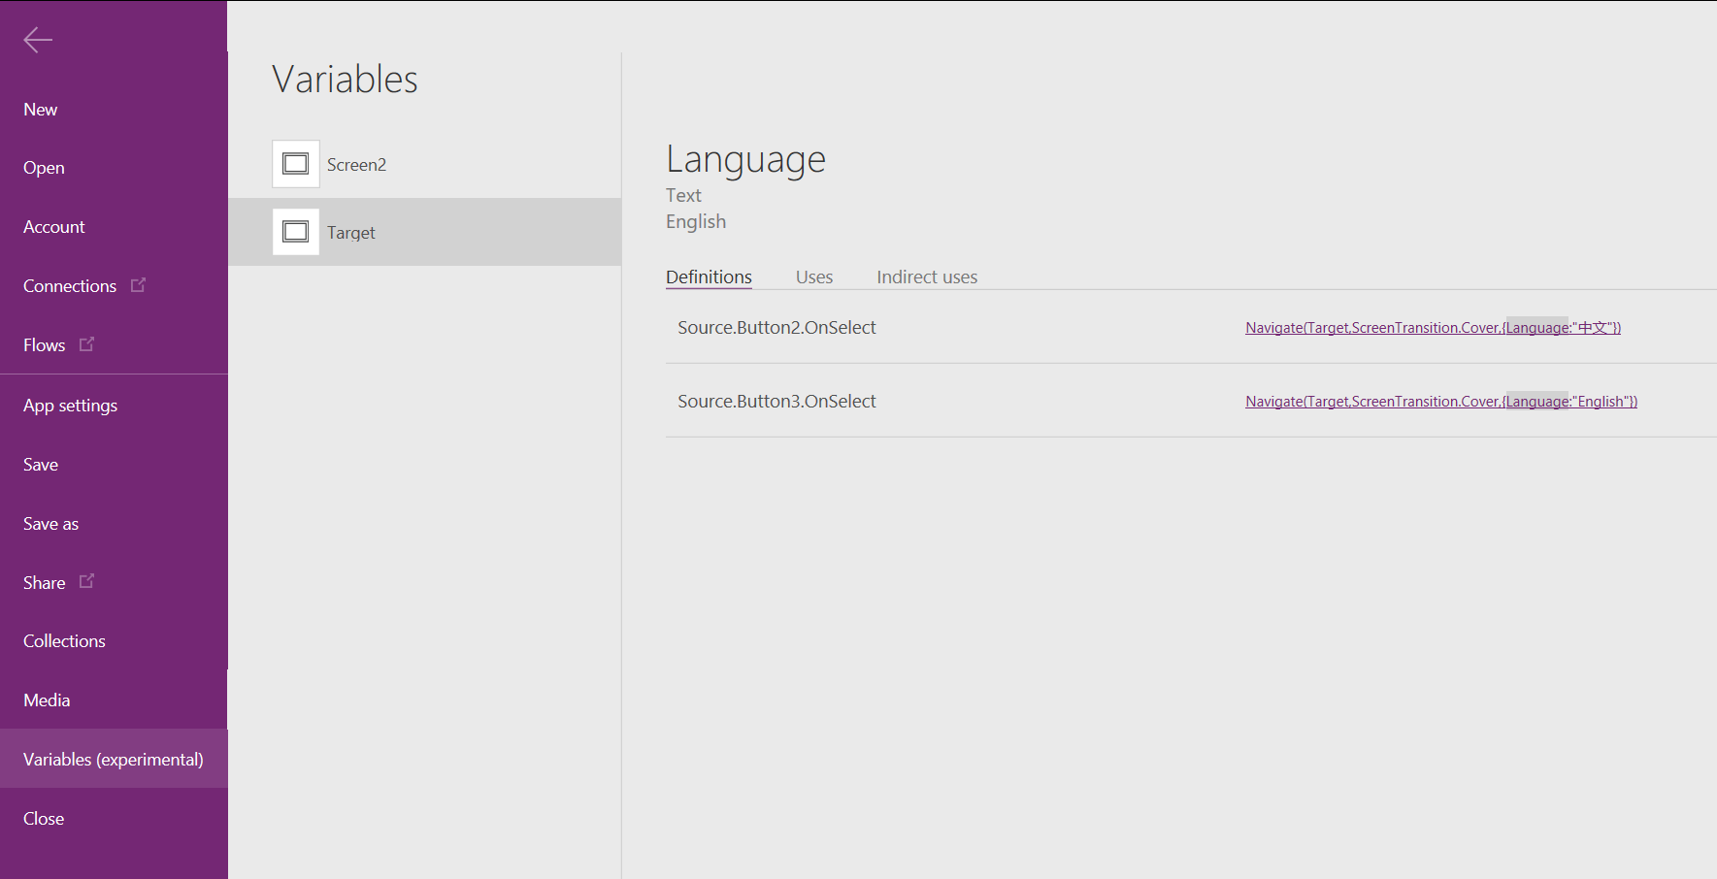Select the Screen2 screen icon
Image resolution: width=1717 pixels, height=879 pixels.
[x=295, y=164]
